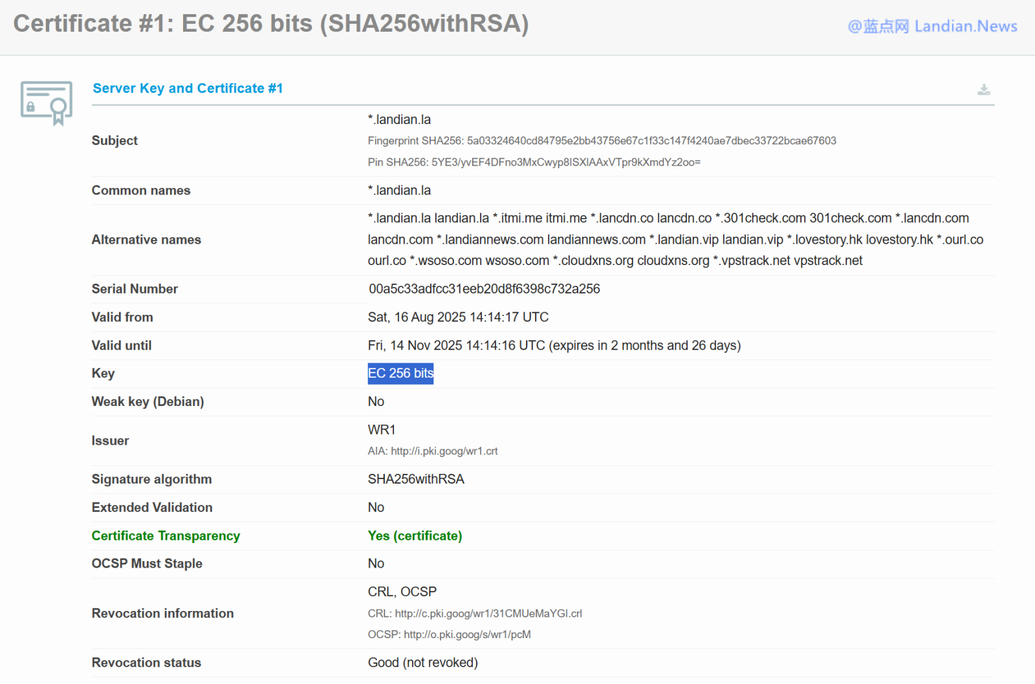Click the Pin SHA256 value line
The image size is (1035, 684).
(x=534, y=162)
